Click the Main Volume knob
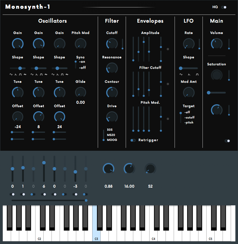Viewport: 238px width, 244px height. coord(216,44)
